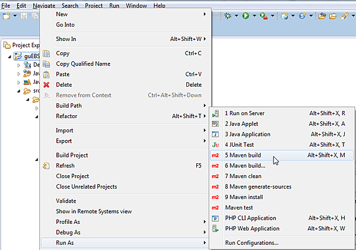Screen dimensions: 356x250
Task: Select Refactor in context menu
Action: click(125, 116)
